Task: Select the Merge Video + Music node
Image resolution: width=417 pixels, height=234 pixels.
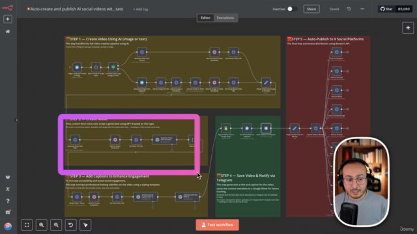Action: tap(77, 197)
